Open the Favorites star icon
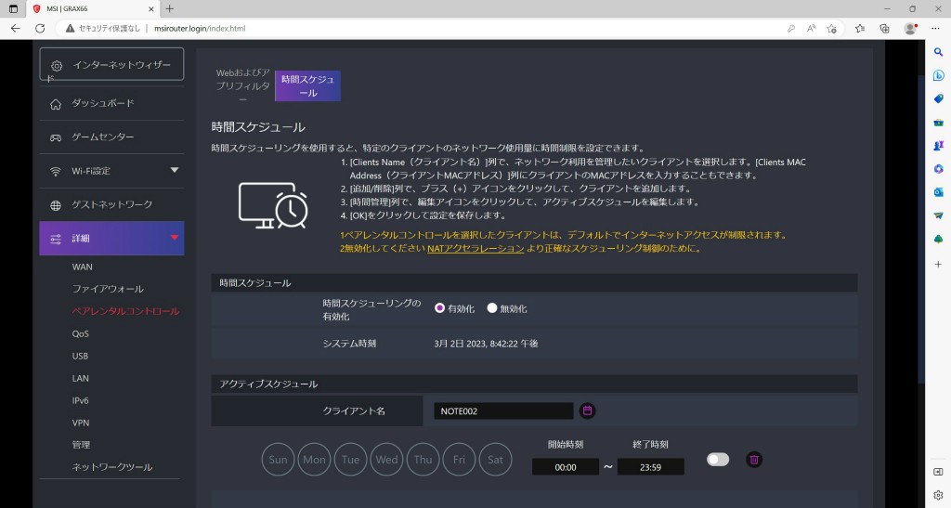Screen dimensions: 951x508 [859, 28]
